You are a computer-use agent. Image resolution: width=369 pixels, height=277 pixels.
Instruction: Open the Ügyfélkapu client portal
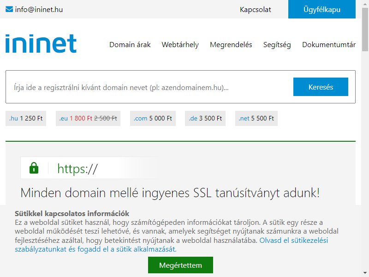point(321,9)
